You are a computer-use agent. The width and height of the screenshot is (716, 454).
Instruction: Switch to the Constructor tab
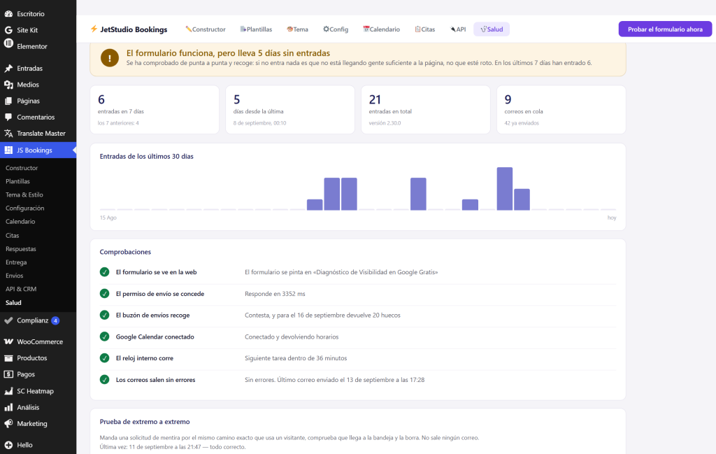[x=206, y=29]
